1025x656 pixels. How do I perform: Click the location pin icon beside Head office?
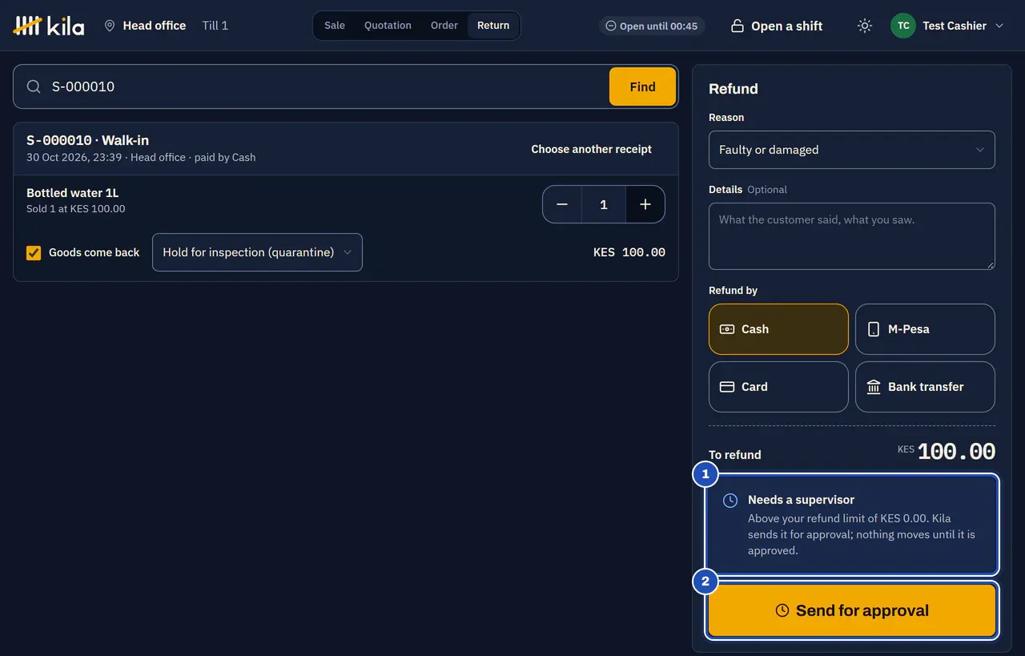[x=110, y=26]
